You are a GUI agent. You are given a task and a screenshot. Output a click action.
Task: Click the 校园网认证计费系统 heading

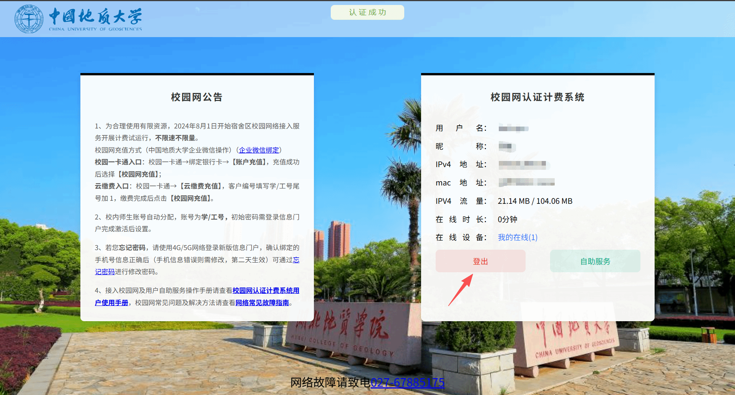(537, 97)
